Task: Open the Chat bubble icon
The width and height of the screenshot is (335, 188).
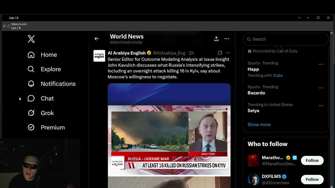Action: (x=31, y=98)
